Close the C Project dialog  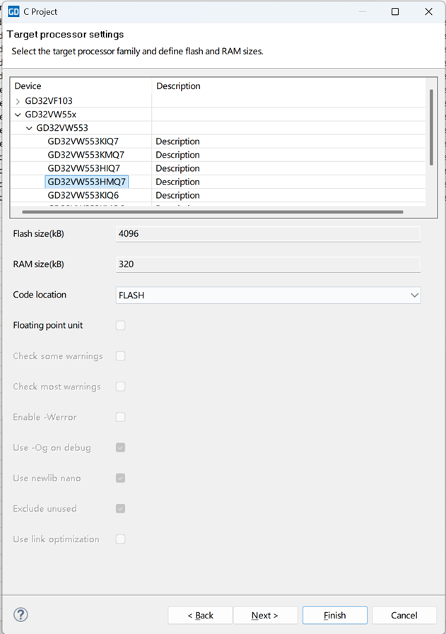pos(428,11)
